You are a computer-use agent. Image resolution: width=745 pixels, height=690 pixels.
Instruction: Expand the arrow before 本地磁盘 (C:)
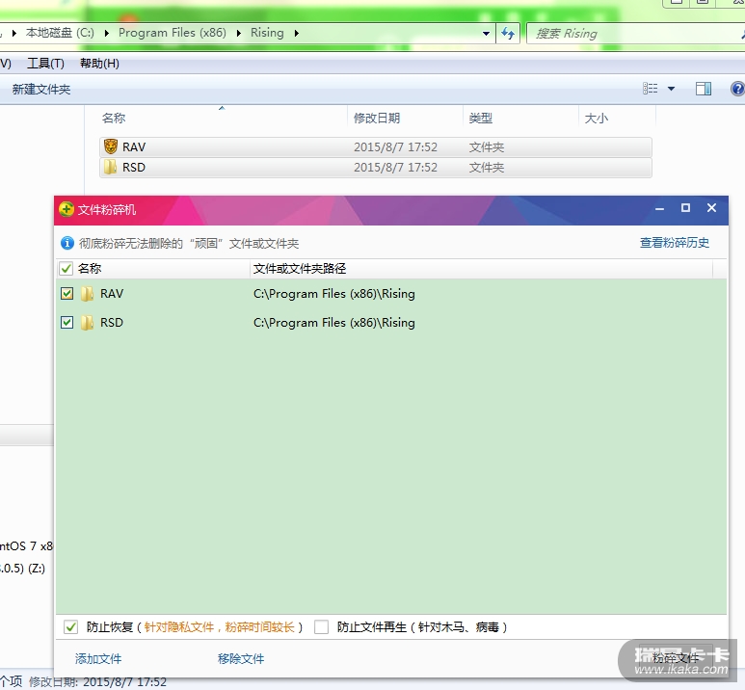[x=14, y=34]
